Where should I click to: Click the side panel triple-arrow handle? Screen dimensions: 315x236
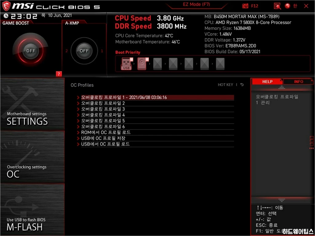(311, 148)
